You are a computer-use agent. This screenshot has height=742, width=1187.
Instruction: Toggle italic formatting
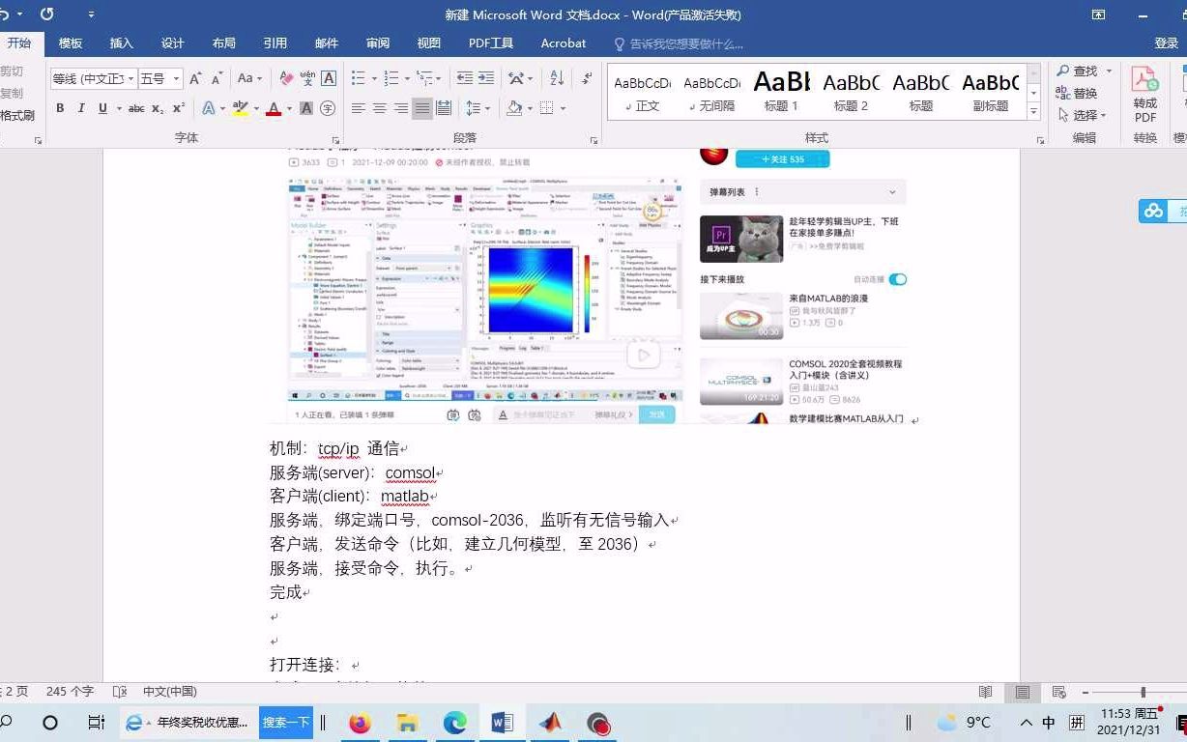point(81,108)
